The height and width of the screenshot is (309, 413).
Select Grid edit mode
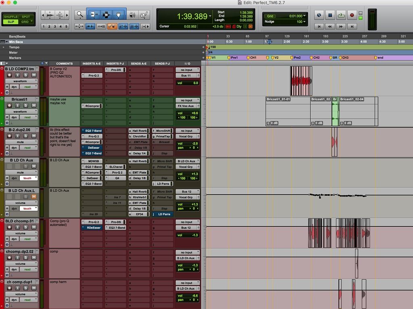point(25,22)
